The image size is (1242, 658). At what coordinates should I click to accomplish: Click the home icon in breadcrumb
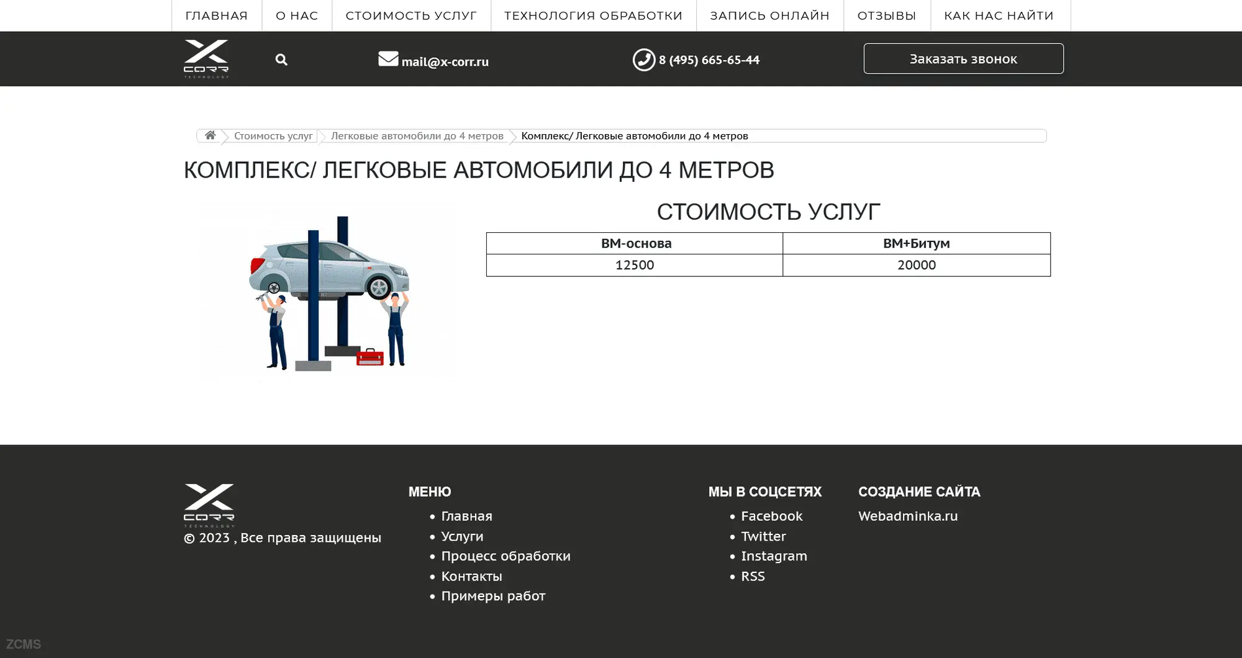(211, 135)
